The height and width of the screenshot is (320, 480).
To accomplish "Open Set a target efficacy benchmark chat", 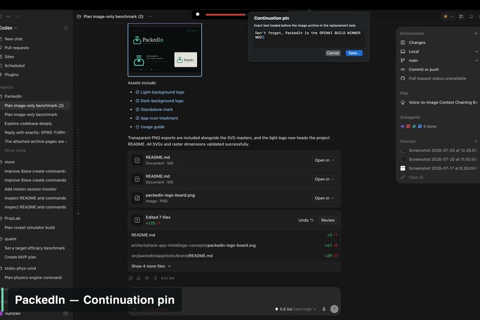I will click(x=35, y=248).
